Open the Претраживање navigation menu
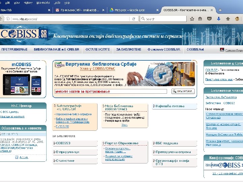The width and height of the screenshot is (243, 182). coord(14,49)
